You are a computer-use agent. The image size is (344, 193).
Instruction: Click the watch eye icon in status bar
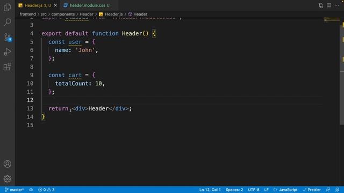tap(31, 190)
